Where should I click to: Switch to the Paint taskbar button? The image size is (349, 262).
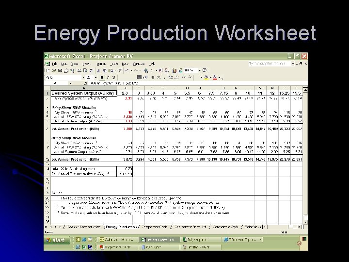[201, 247]
